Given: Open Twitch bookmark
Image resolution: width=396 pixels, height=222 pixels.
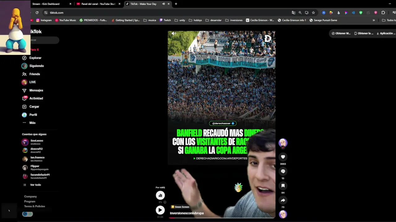Looking at the screenshot, I should coord(165,20).
